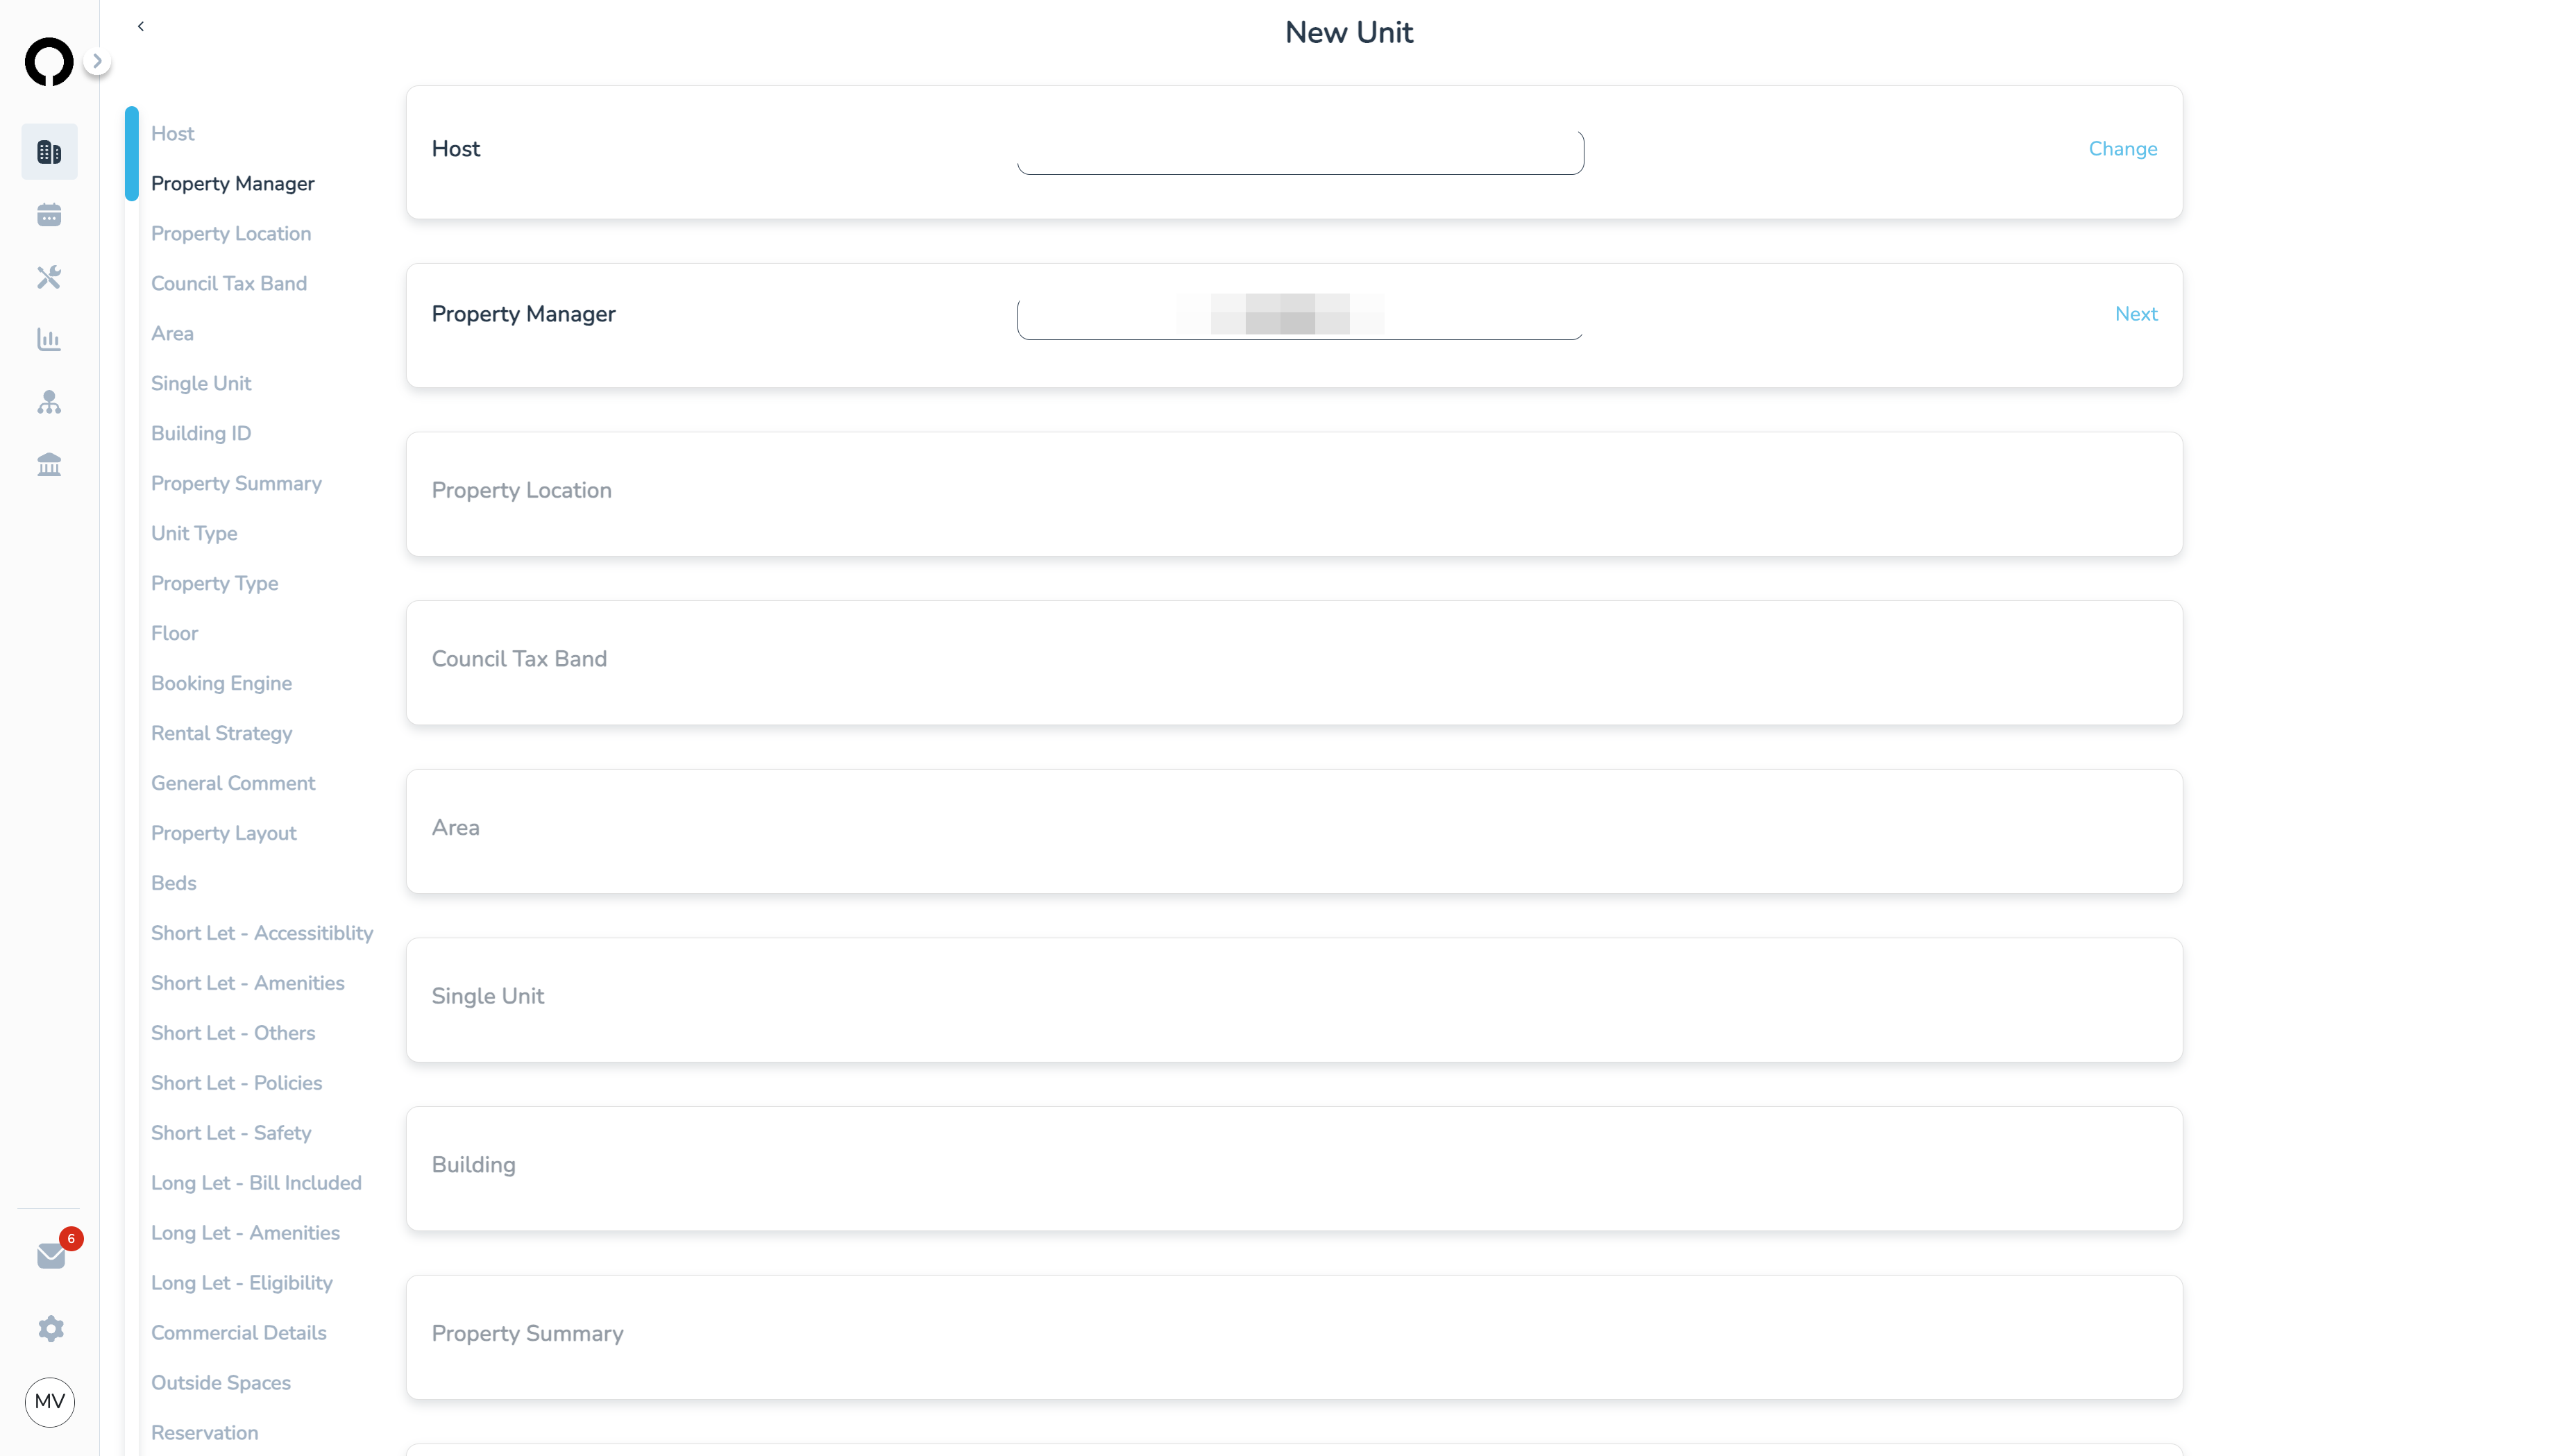
Task: Jump to General Comment section
Action: click(x=233, y=783)
